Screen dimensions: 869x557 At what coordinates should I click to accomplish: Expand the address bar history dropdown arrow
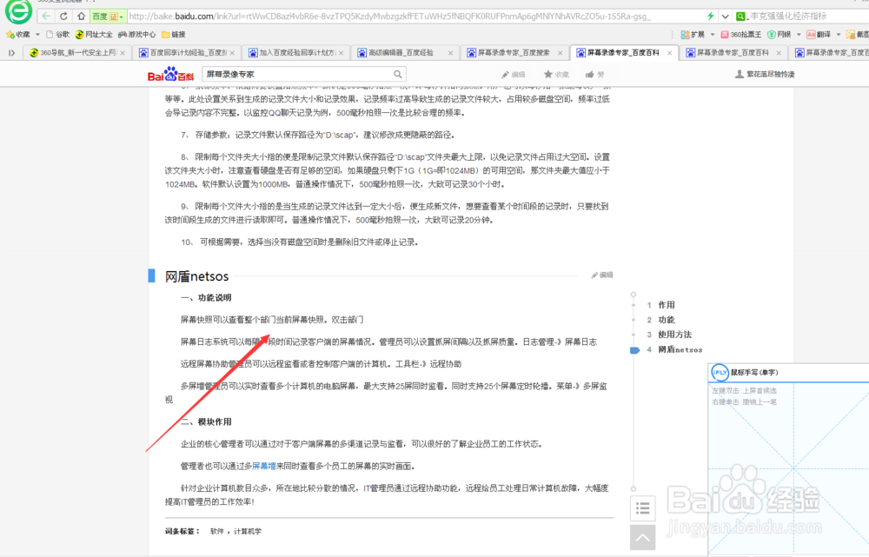pos(725,16)
